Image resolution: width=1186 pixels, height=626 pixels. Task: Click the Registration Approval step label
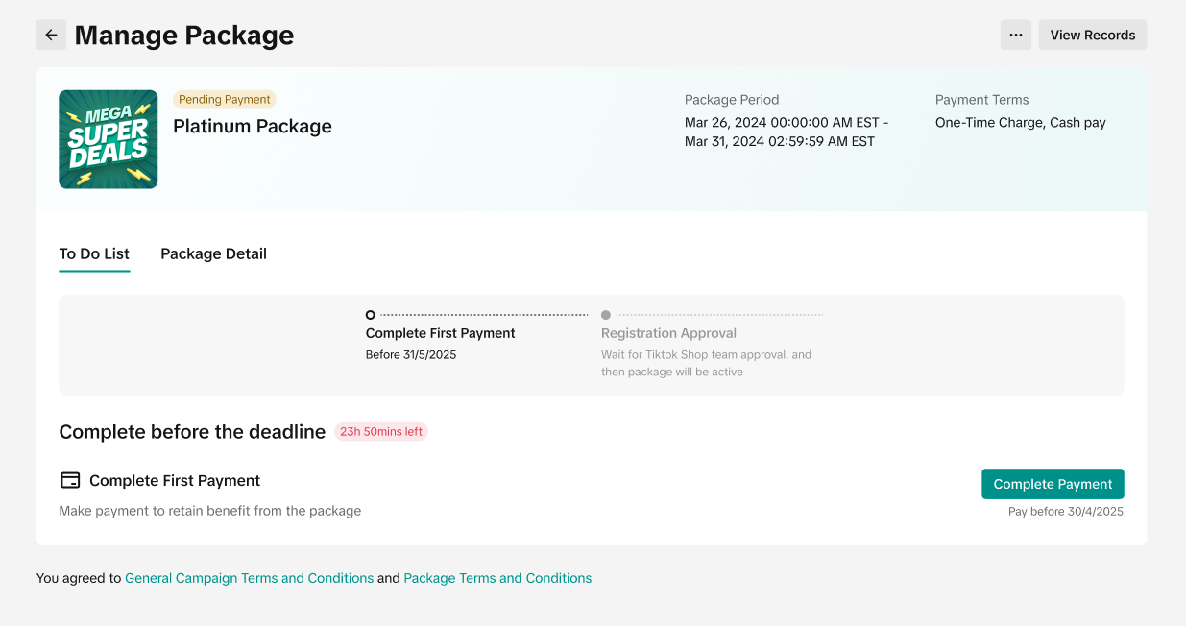pos(668,334)
